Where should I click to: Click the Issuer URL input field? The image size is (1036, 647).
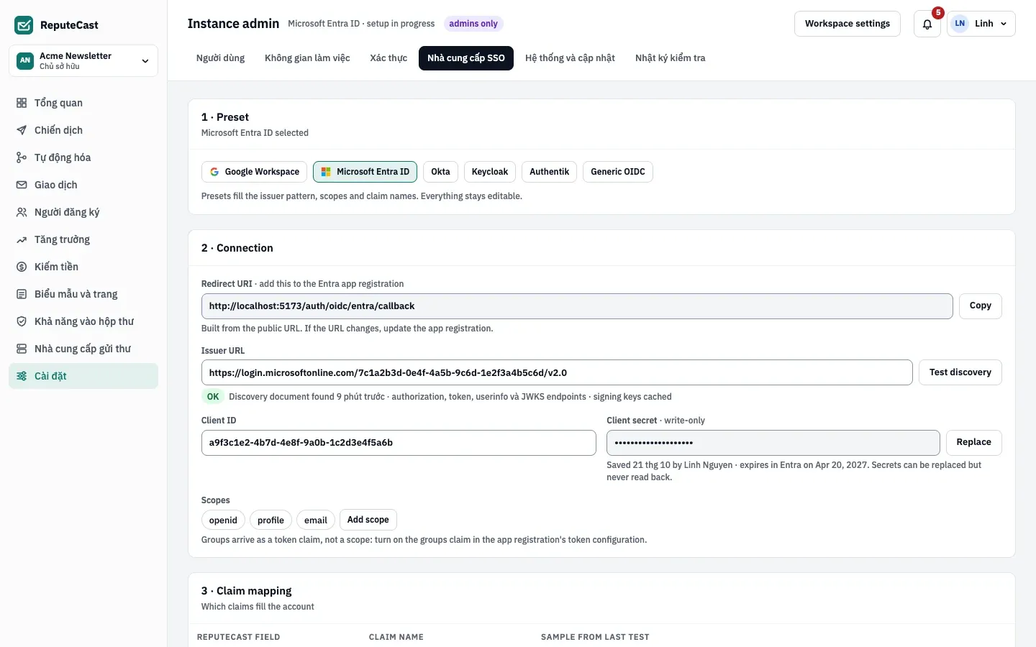tap(557, 372)
